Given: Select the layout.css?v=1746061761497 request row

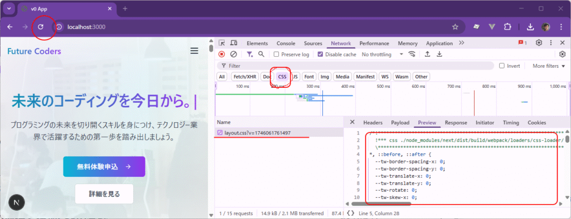Looking at the screenshot, I should click(279, 132).
